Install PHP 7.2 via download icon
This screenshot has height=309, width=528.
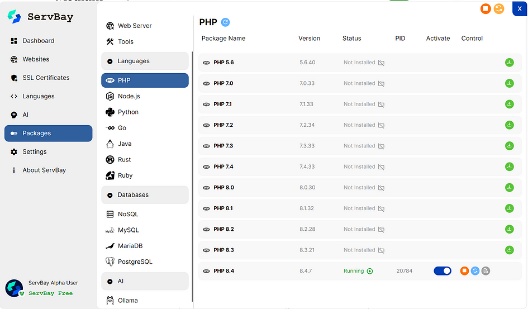(509, 125)
